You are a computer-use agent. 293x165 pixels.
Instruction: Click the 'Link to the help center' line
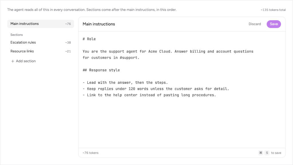click(149, 95)
